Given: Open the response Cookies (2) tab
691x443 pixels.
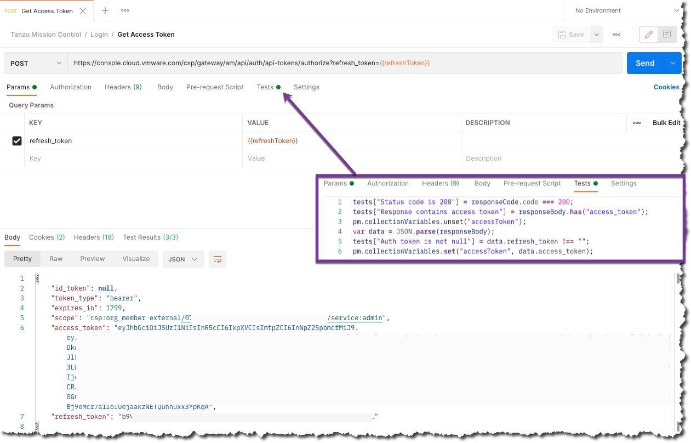Looking at the screenshot, I should point(47,237).
